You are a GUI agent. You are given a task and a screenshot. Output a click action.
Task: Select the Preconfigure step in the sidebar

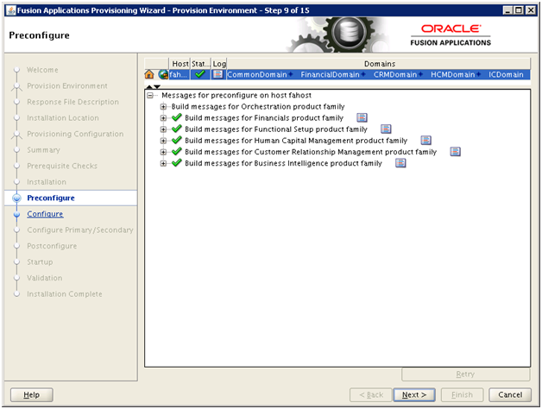[51, 198]
